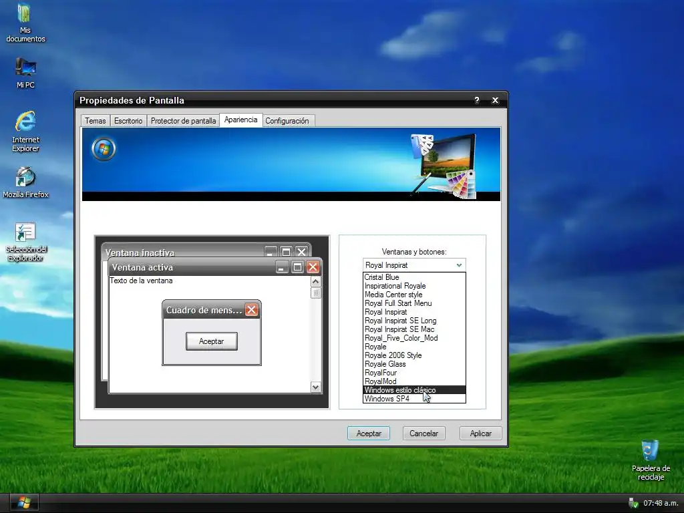Click the preview scrollbar thumb

point(315,293)
